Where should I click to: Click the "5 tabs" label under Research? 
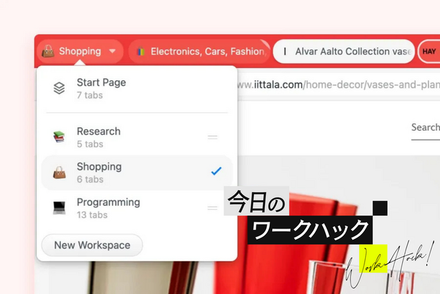pyautogui.click(x=90, y=144)
